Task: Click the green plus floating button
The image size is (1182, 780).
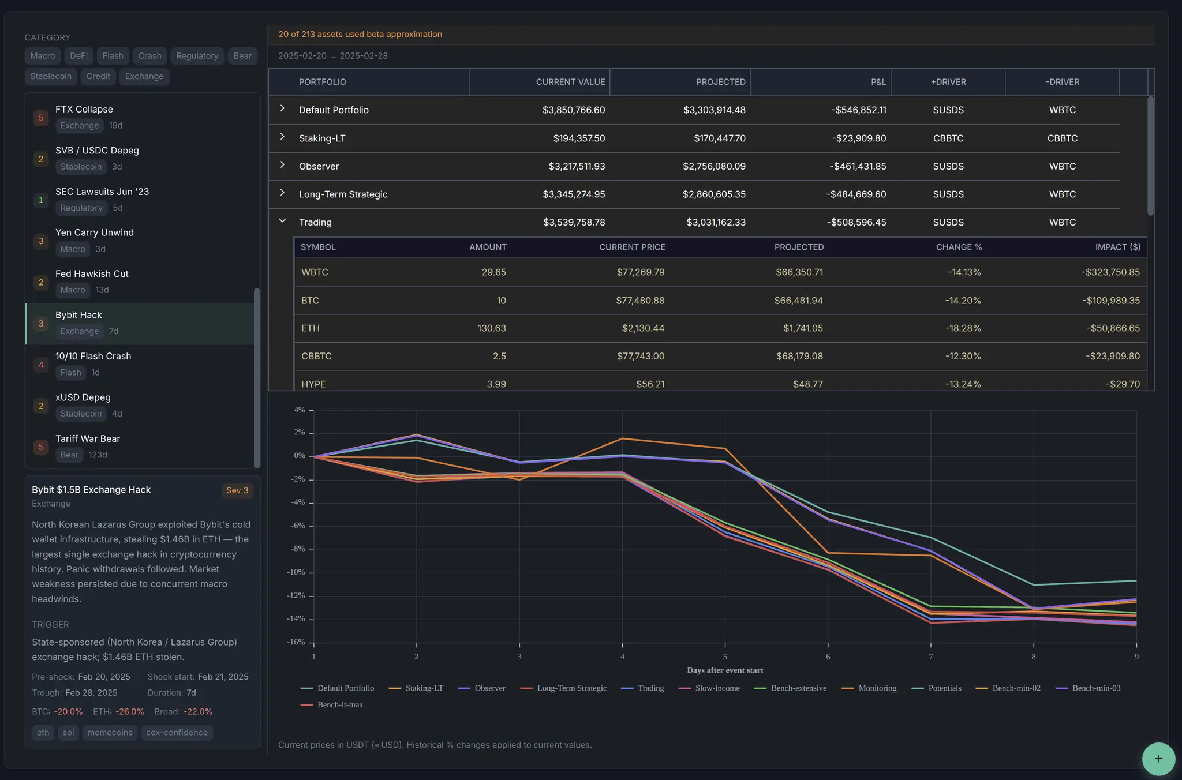Action: [1158, 759]
